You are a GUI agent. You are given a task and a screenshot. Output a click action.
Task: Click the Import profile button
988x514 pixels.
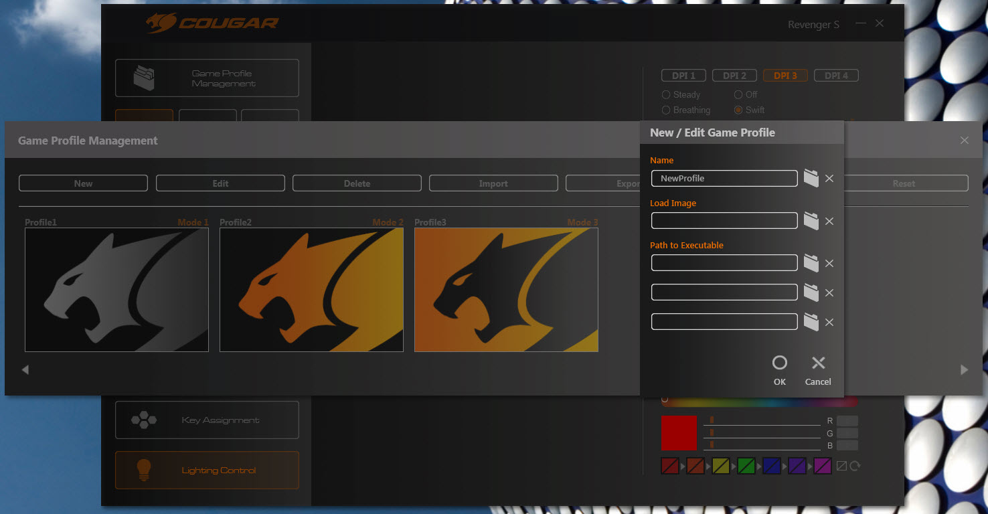coord(493,183)
